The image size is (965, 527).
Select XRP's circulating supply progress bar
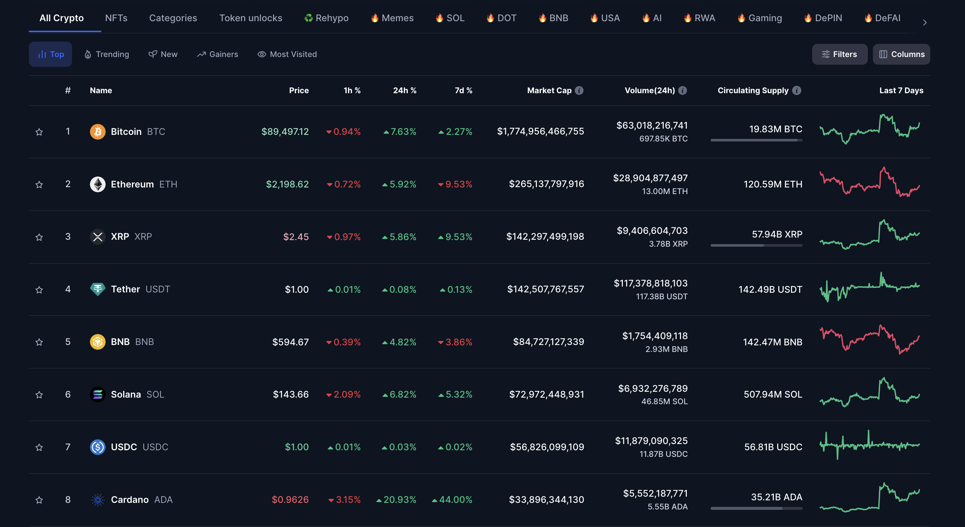[x=756, y=245]
